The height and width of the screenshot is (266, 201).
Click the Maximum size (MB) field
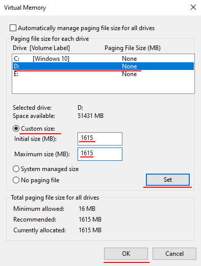100,154
